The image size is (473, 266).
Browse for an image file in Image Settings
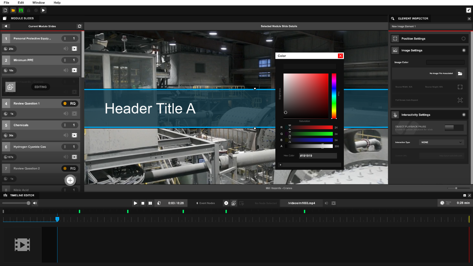point(460,73)
